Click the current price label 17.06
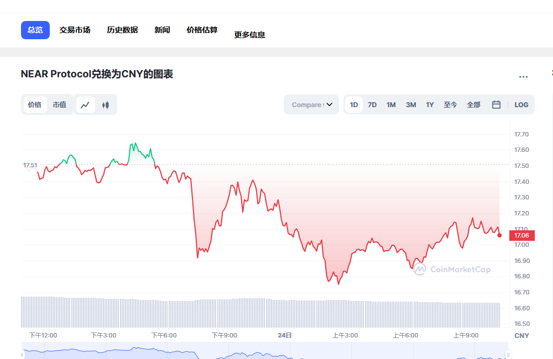This screenshot has height=359, width=553. point(522,235)
